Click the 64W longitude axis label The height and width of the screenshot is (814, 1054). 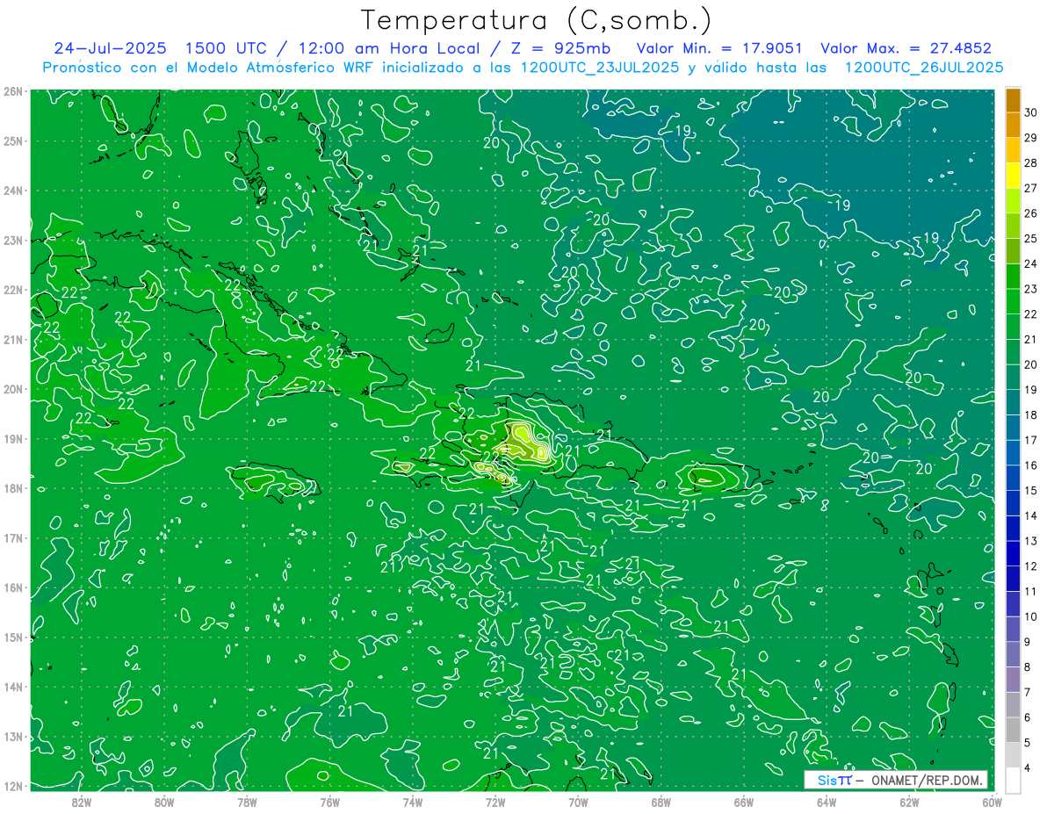click(827, 802)
